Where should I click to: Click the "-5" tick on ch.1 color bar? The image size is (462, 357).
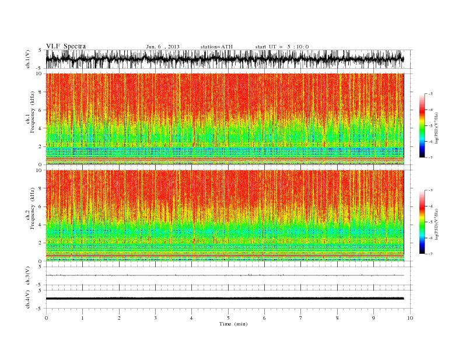[x=430, y=126]
